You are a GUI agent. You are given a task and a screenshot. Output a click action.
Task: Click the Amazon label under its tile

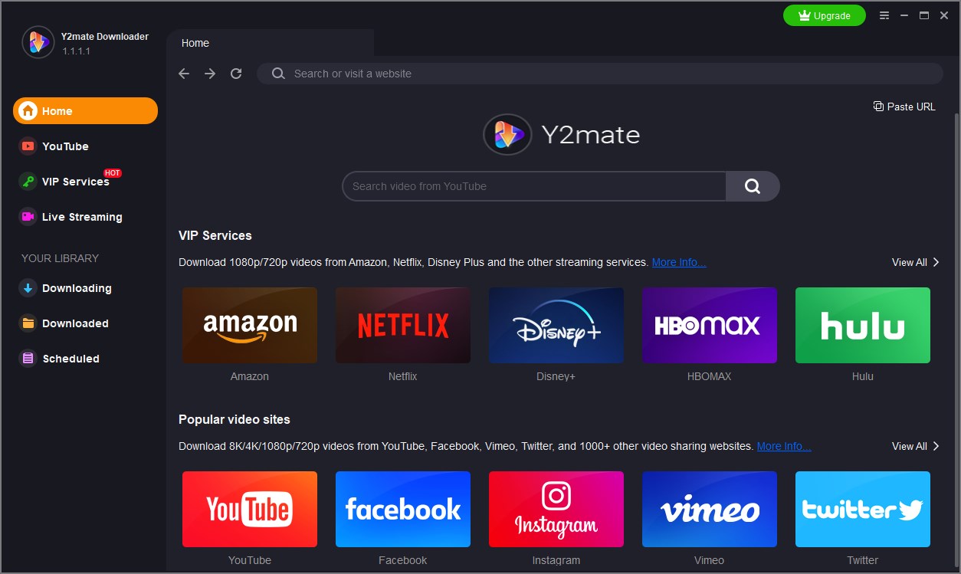250,376
